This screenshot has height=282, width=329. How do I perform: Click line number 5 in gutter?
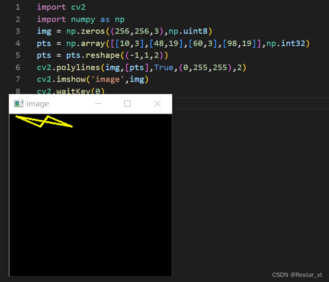click(x=18, y=55)
